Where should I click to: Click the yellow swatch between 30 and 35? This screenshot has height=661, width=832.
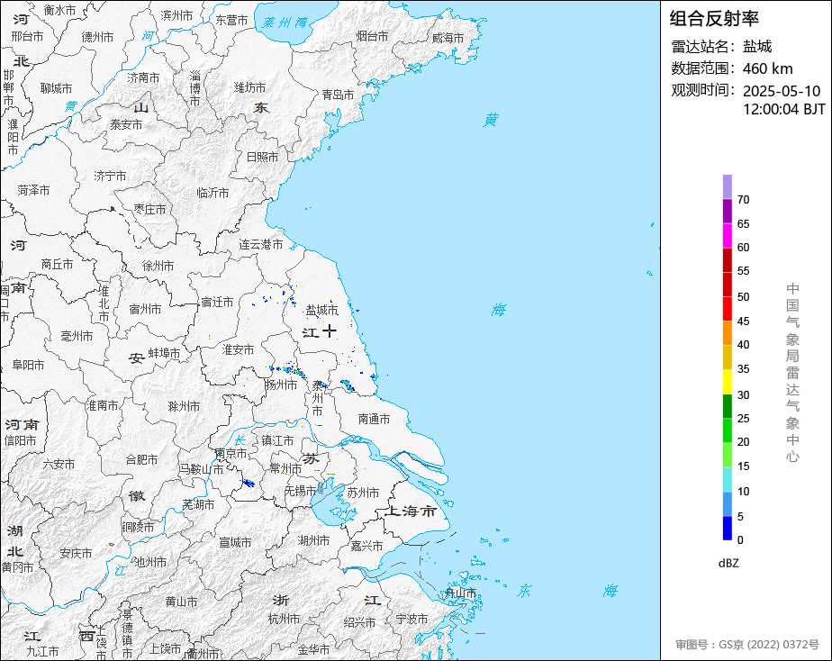pyautogui.click(x=728, y=382)
